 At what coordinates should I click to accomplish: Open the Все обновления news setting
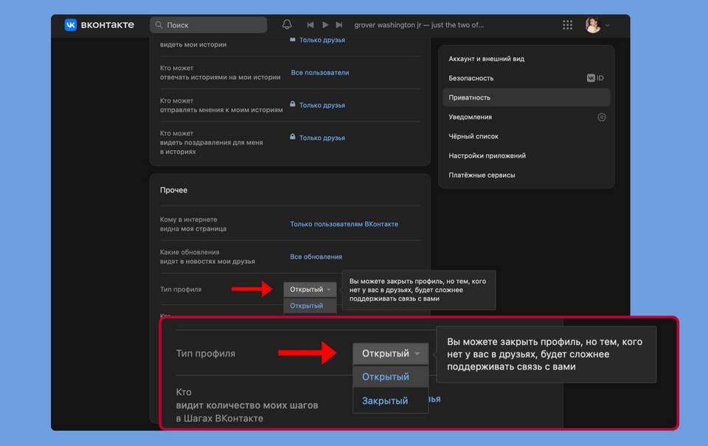(316, 257)
